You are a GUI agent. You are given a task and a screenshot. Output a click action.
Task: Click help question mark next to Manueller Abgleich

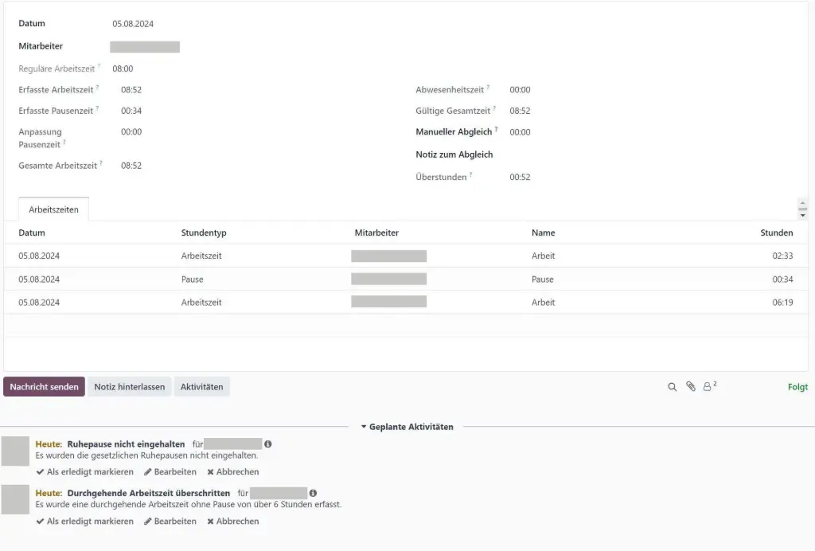tap(496, 130)
